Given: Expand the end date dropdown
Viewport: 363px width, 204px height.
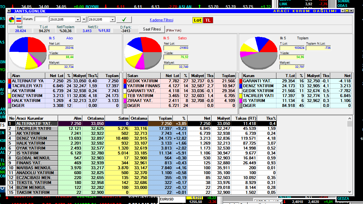Looking at the screenshot, I should (x=112, y=20).
